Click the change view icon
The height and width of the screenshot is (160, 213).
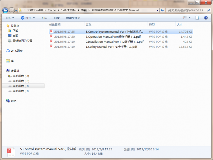[184, 18]
